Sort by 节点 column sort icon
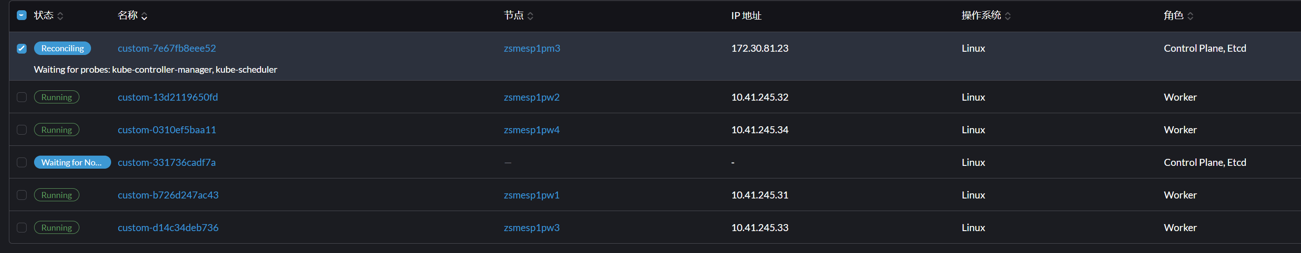 pos(530,16)
